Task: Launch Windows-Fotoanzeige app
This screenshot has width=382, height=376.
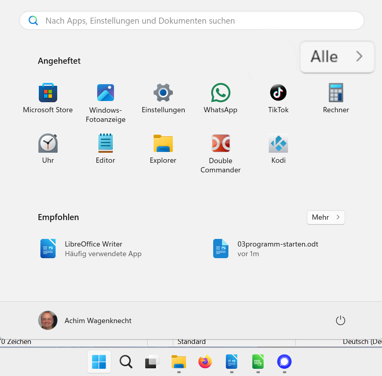Action: (x=106, y=103)
